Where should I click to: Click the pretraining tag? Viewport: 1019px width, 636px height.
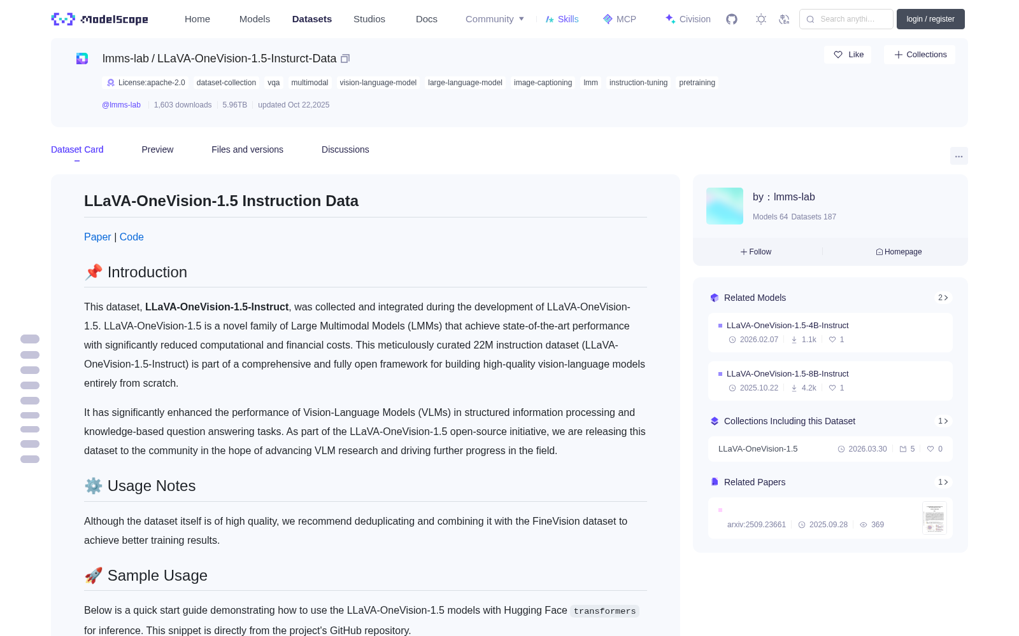[697, 83]
